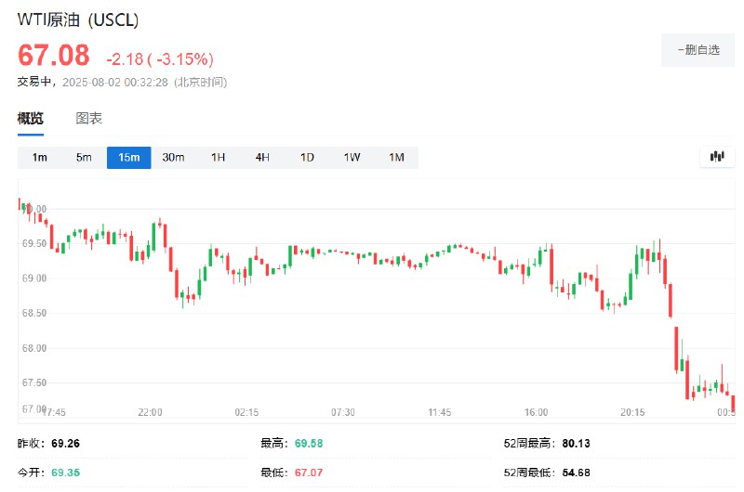Click the WTI原油 (USCL) title
Image resolution: width=744 pixels, height=492 pixels.
(78, 19)
